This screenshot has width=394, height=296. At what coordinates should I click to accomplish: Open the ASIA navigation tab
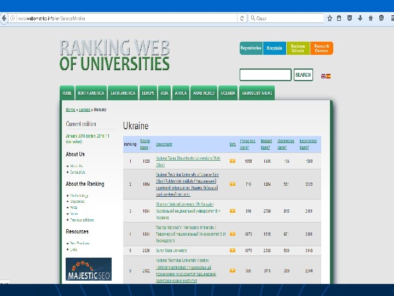coord(164,93)
